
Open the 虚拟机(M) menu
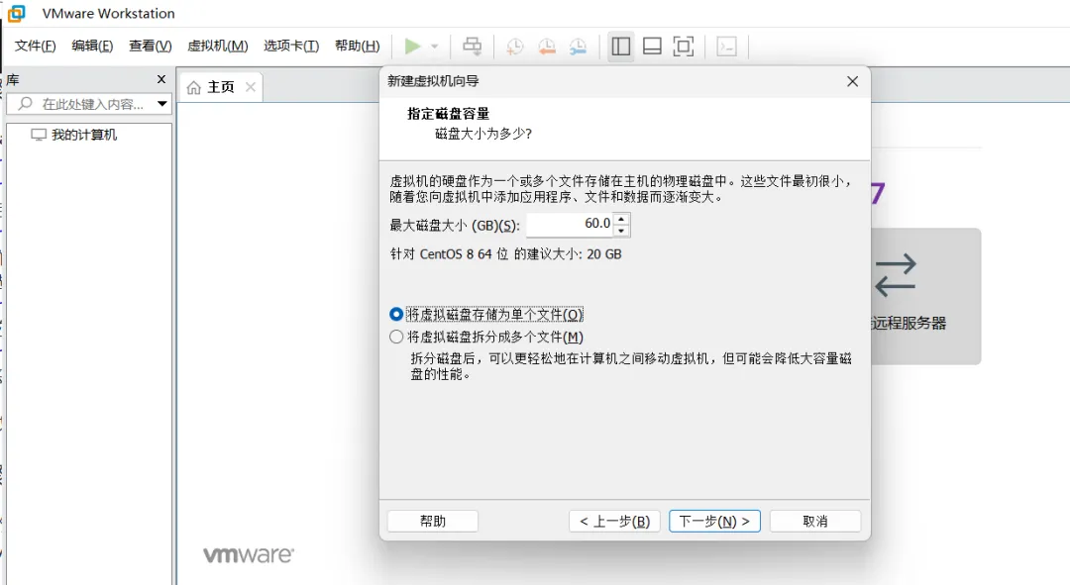coord(218,46)
